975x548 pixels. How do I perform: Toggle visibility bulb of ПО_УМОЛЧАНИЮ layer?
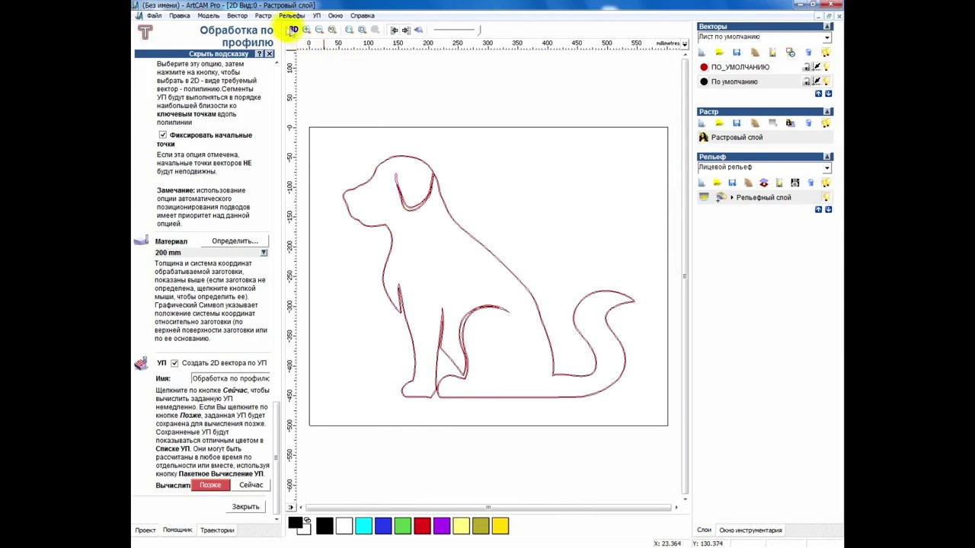point(826,67)
